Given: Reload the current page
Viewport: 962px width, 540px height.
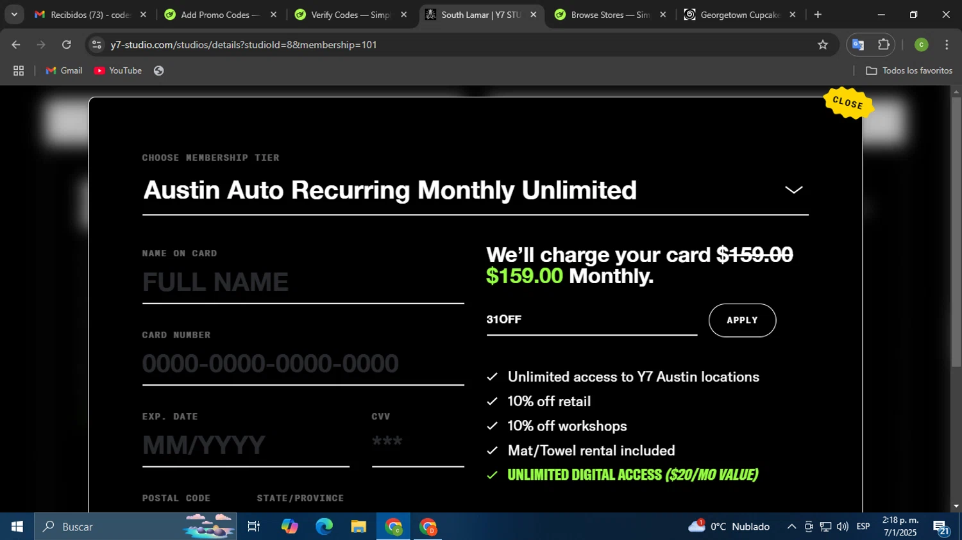Looking at the screenshot, I should (67, 45).
